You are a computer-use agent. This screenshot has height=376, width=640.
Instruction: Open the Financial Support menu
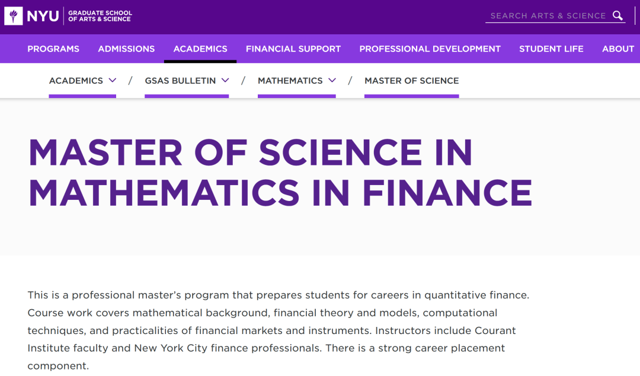click(293, 49)
